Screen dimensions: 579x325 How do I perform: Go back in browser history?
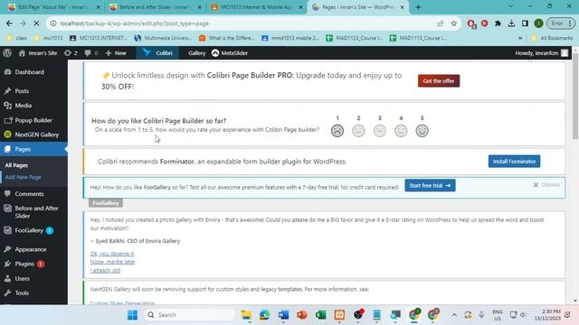click(x=9, y=23)
